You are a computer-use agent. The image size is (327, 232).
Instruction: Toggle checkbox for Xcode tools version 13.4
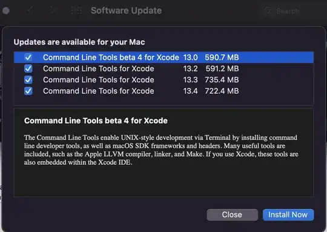pos(28,91)
